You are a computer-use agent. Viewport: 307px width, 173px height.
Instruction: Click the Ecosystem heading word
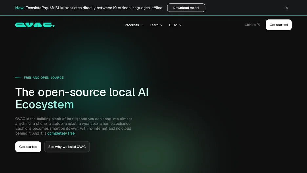[45, 104]
